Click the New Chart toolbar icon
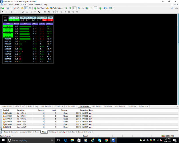 (x=3, y=8)
